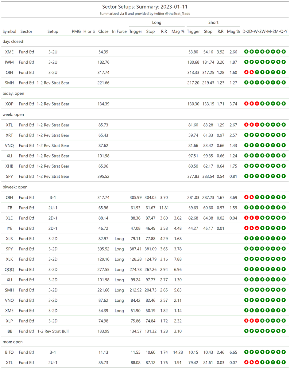Select the last green up arrow in the BITO row

284,352
